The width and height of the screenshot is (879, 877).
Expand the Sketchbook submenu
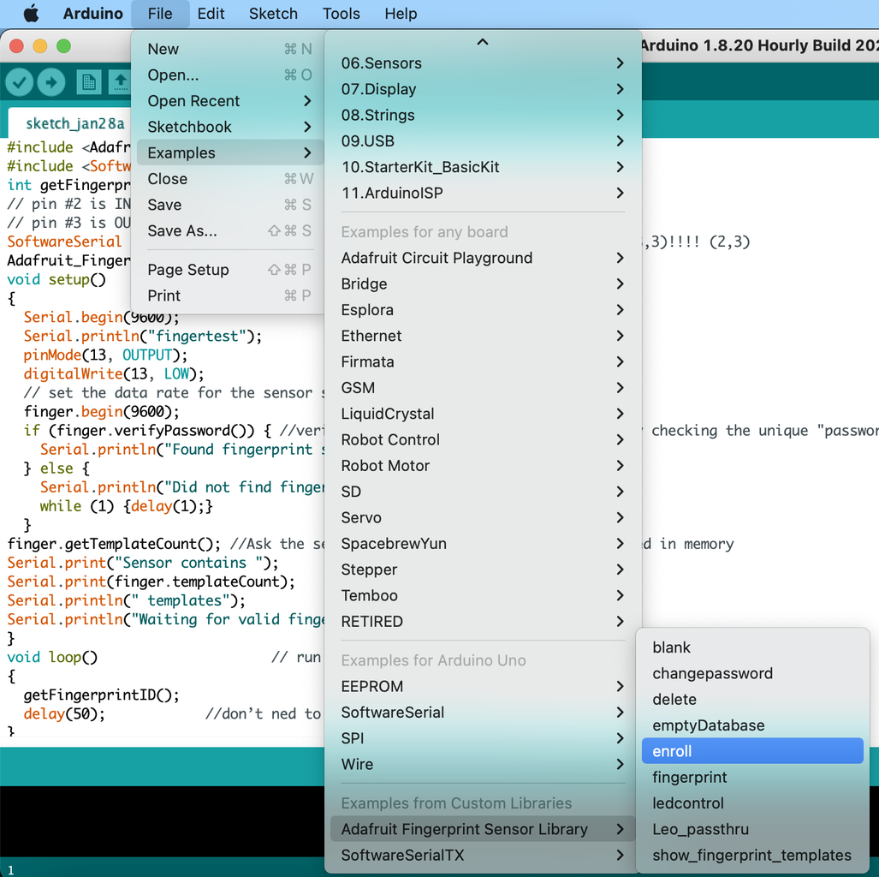click(x=229, y=127)
